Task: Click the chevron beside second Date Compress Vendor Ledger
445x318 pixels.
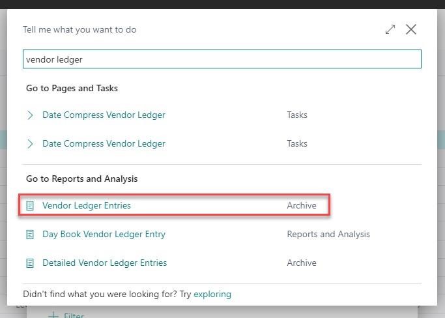Action: tap(30, 144)
